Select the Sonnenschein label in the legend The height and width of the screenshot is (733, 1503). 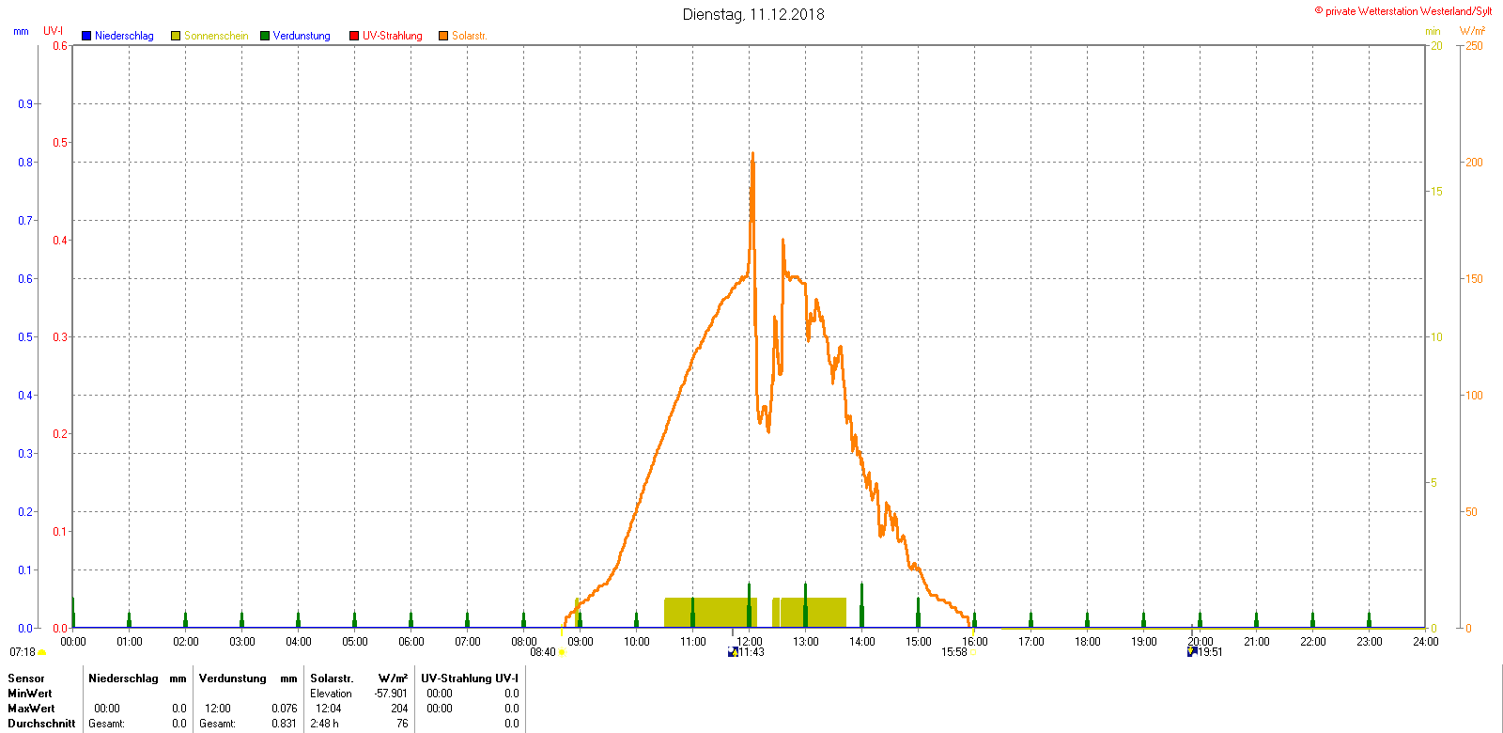coord(216,36)
